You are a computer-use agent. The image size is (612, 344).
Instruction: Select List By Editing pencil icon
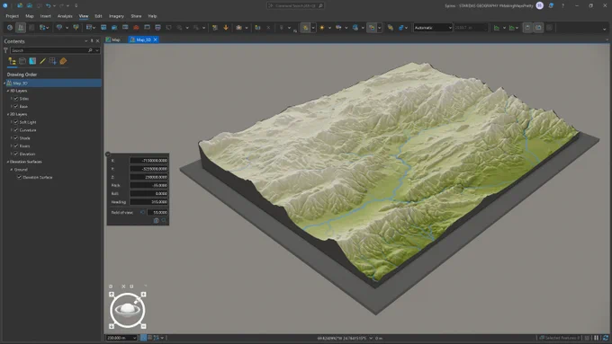[42, 61]
